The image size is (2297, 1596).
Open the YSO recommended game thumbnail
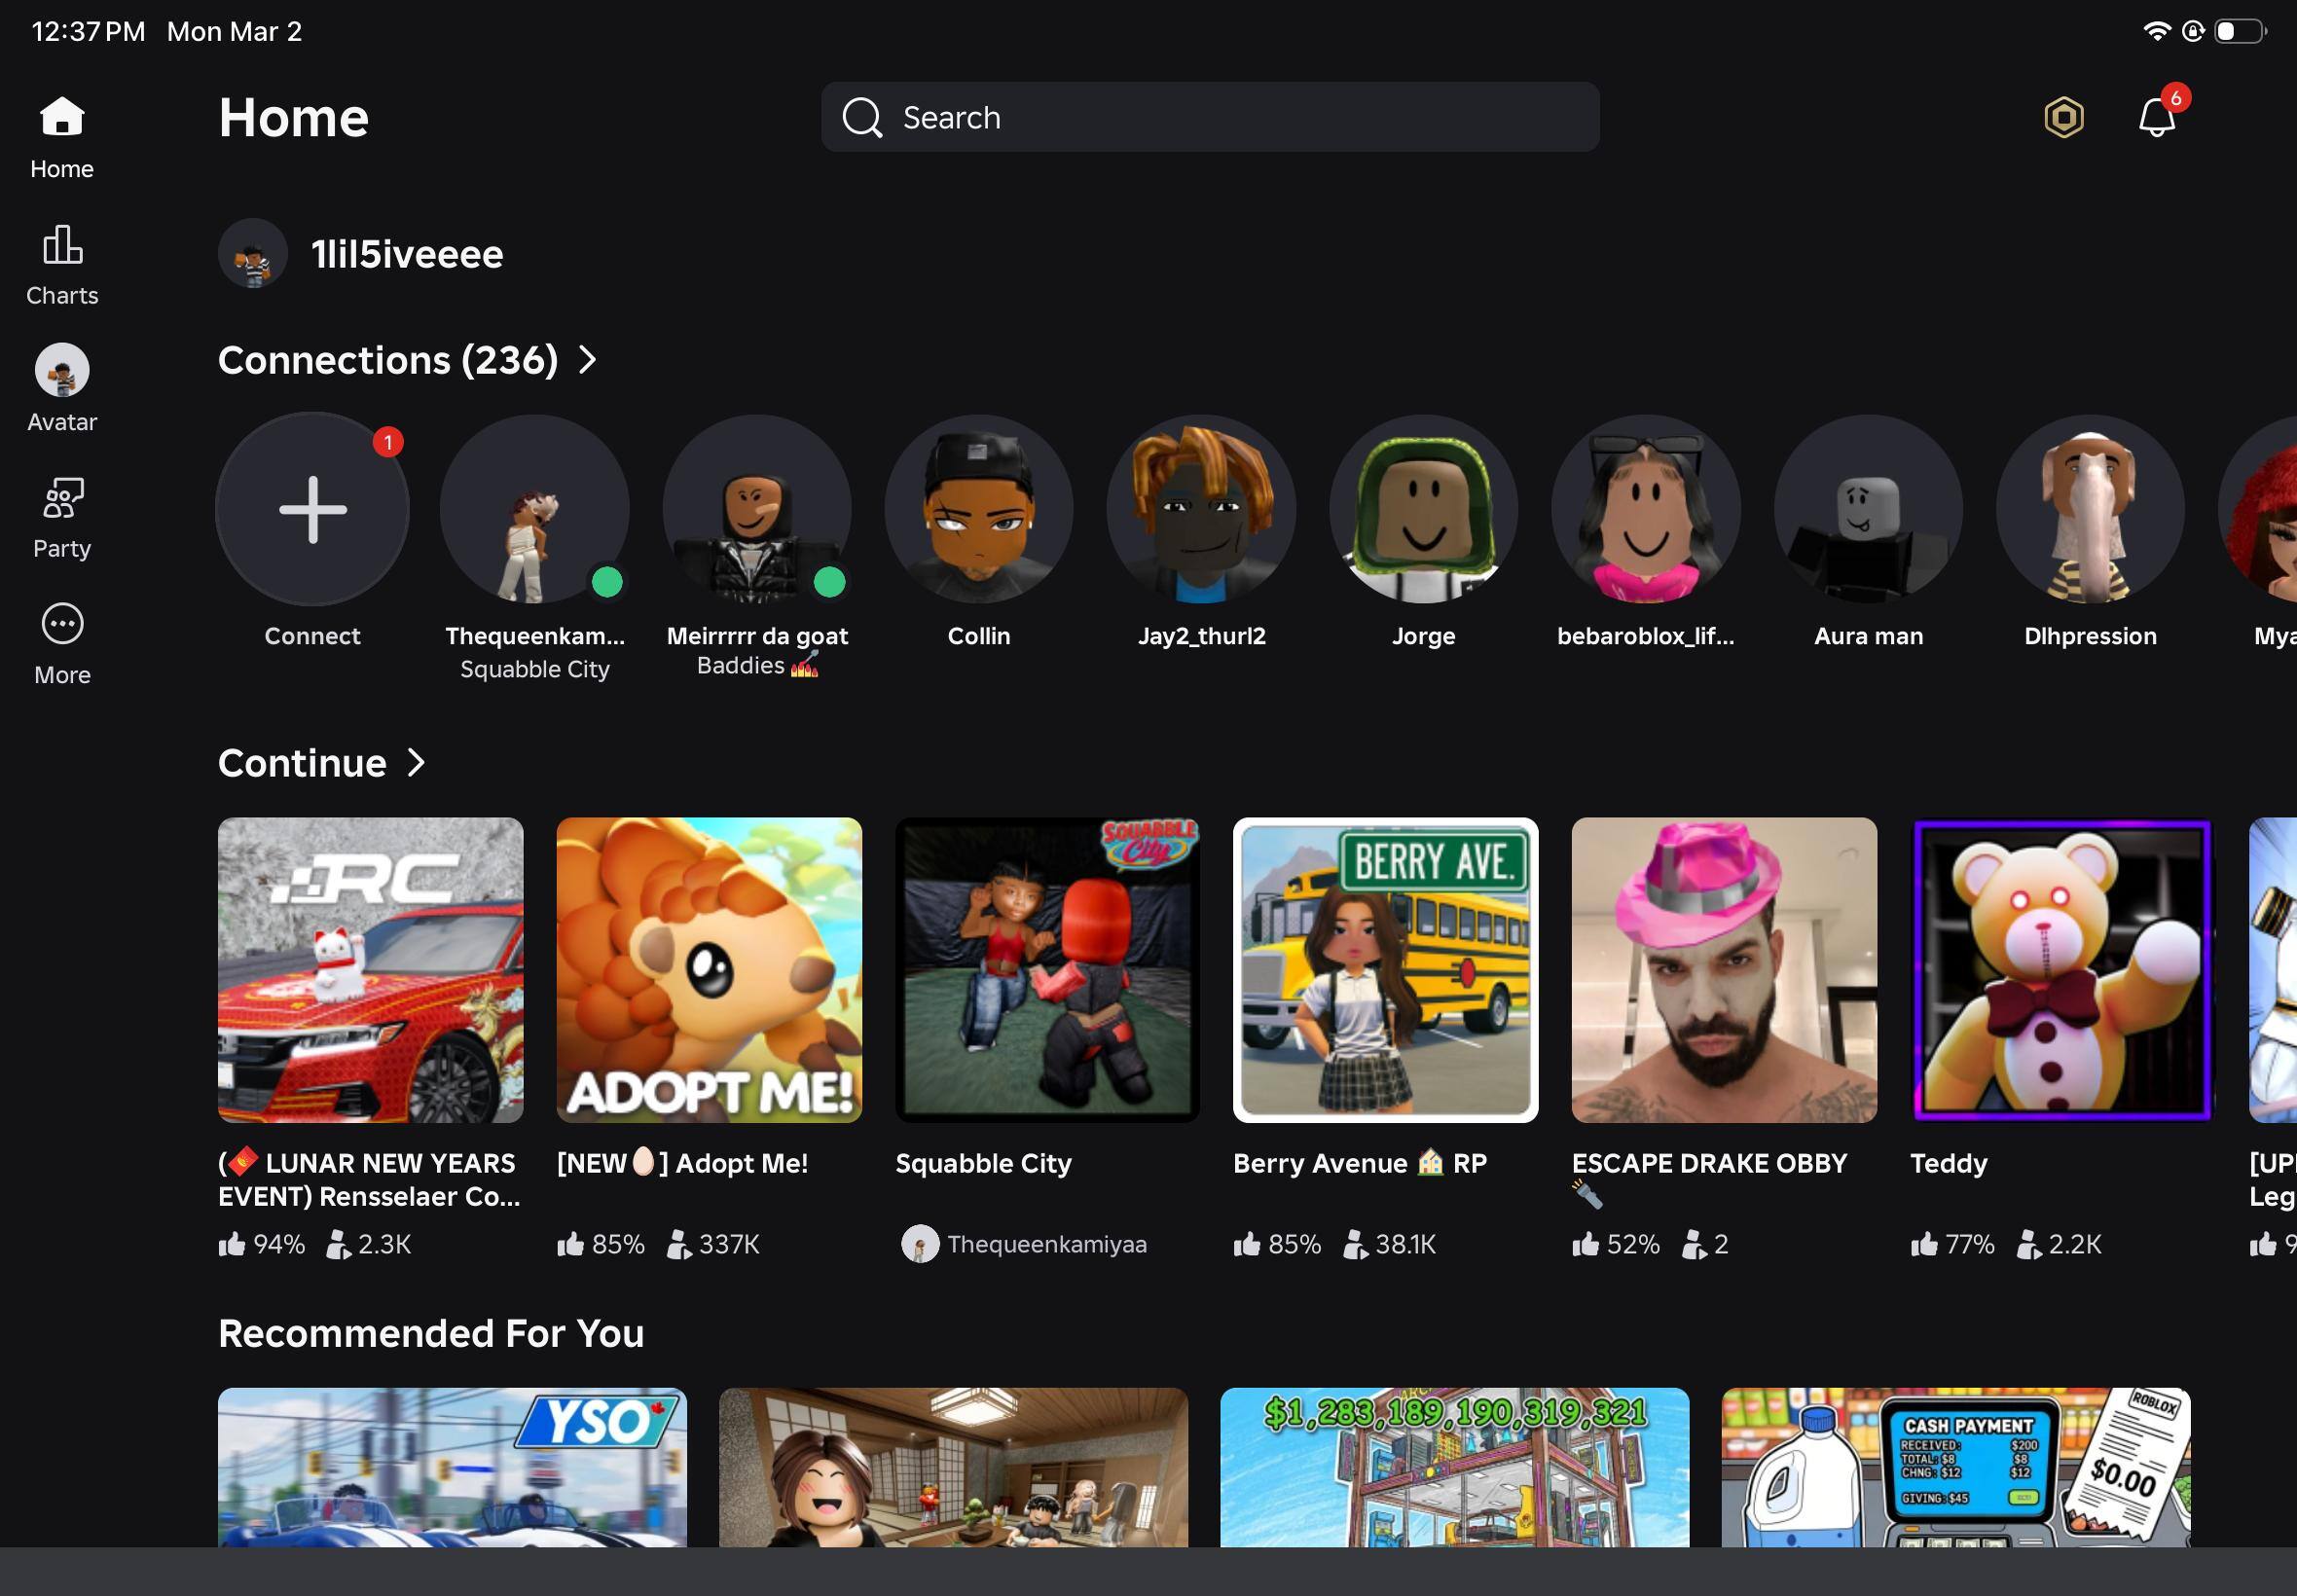tap(452, 1466)
